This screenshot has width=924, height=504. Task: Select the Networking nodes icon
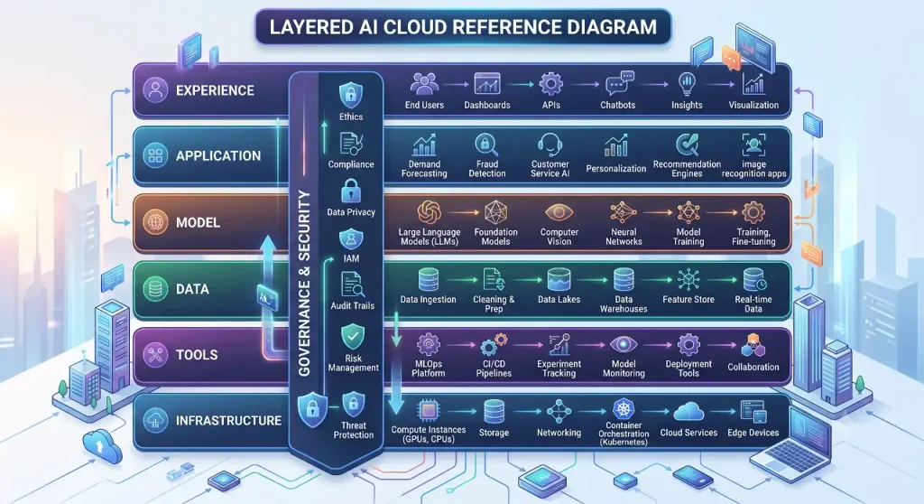(x=559, y=411)
